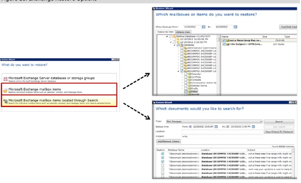
Task: Click the Conversation Action folder icon
Action: coord(189,83)
